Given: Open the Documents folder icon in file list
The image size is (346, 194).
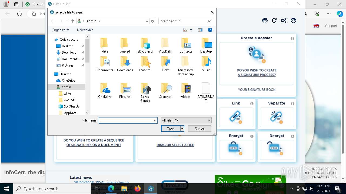Looking at the screenshot, I should click(x=105, y=64).
